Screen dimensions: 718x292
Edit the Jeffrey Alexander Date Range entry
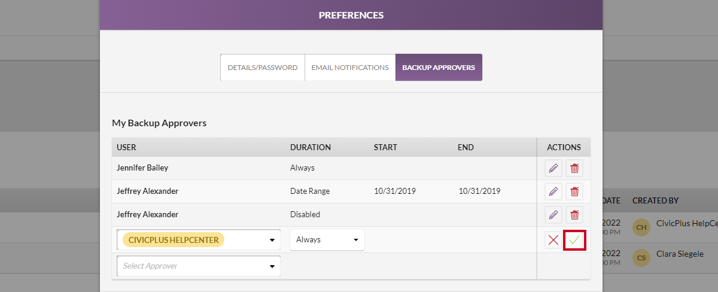click(x=553, y=192)
